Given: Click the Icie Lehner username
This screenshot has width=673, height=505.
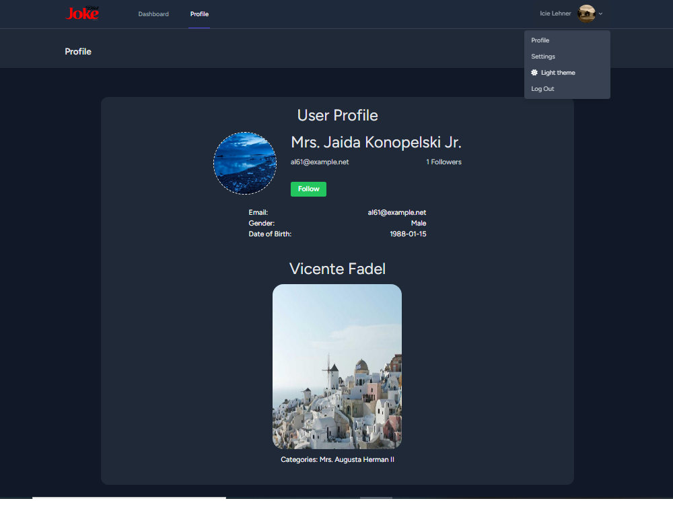Looking at the screenshot, I should point(555,13).
